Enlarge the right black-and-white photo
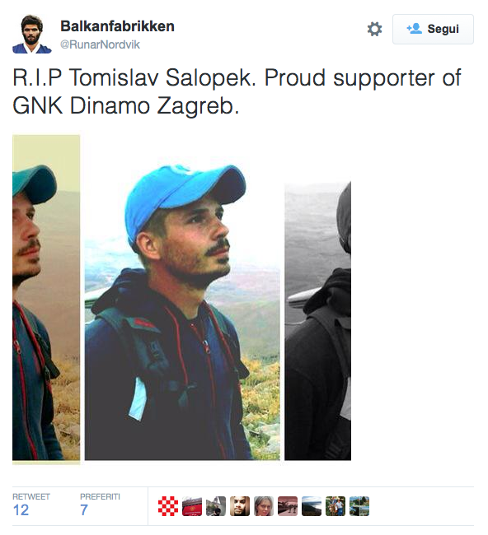The image size is (488, 535). pos(318,321)
